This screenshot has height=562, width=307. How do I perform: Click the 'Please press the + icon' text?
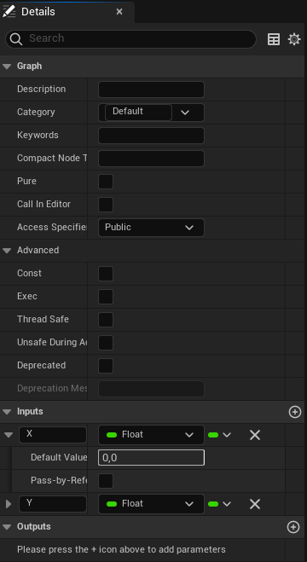(x=121, y=549)
